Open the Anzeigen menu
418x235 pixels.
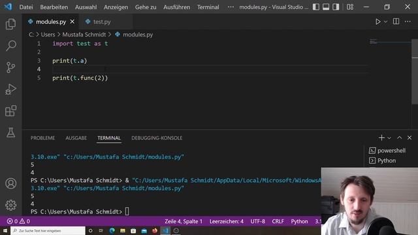(116, 7)
